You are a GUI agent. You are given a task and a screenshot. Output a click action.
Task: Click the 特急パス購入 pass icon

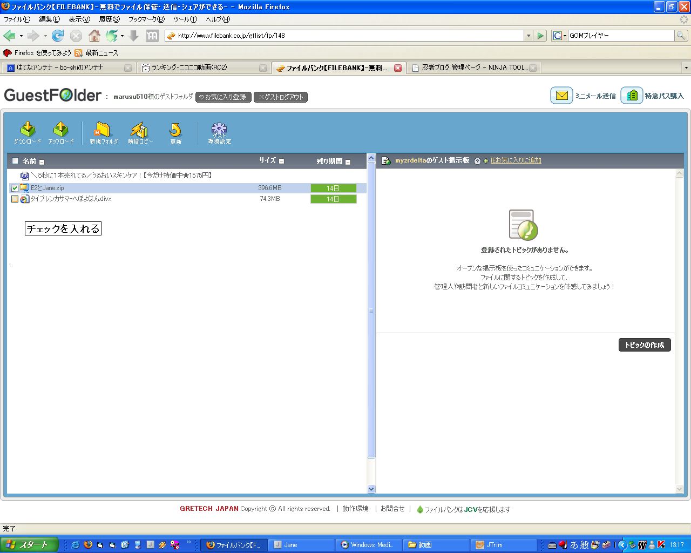(x=632, y=96)
